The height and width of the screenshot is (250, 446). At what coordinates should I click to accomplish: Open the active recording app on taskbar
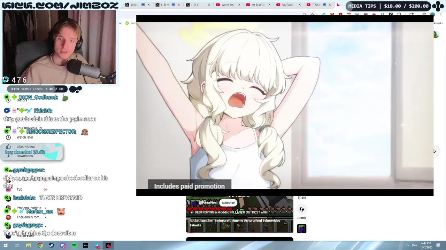[x=108, y=245]
